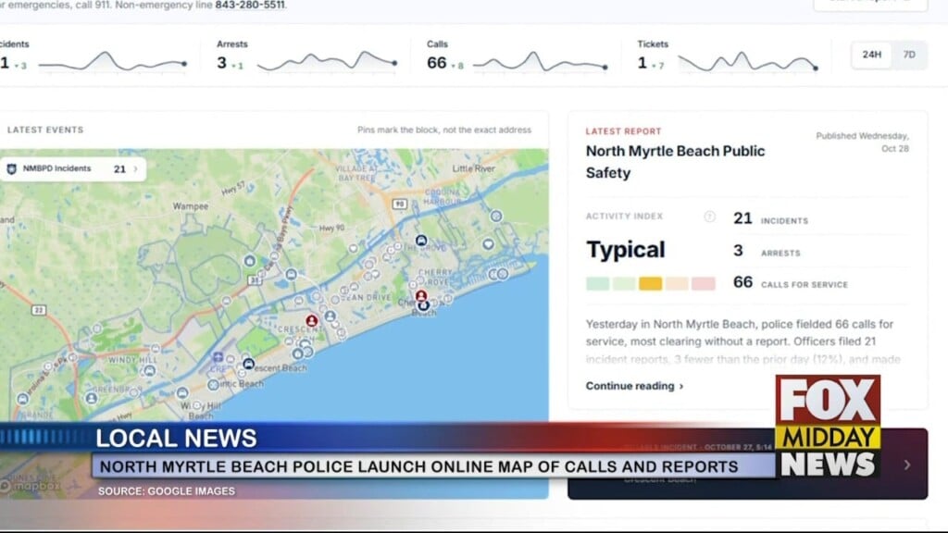Click the "Latest Events" section heading
Image resolution: width=948 pixels, height=533 pixels.
point(45,130)
